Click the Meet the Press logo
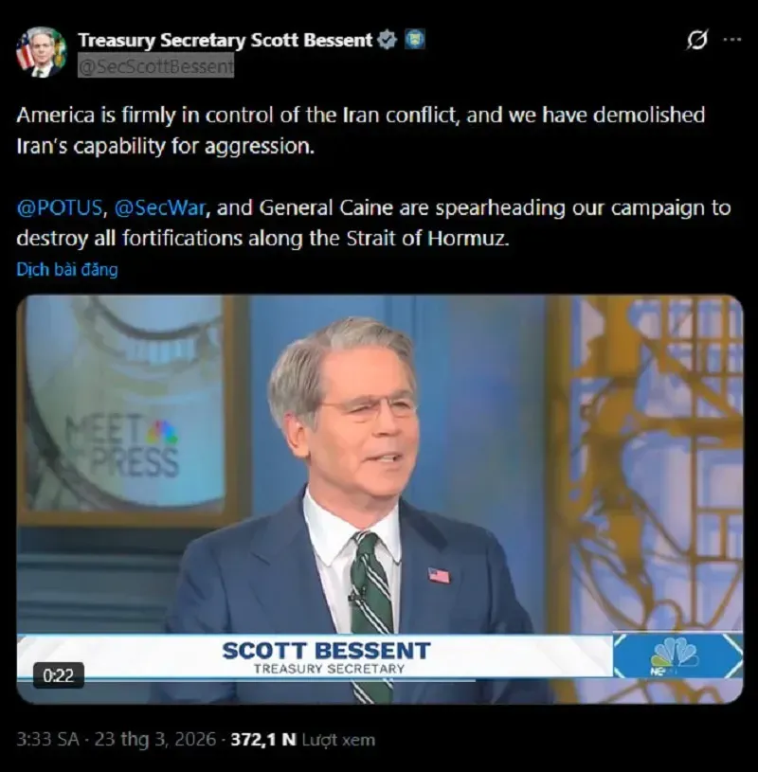 tap(123, 445)
